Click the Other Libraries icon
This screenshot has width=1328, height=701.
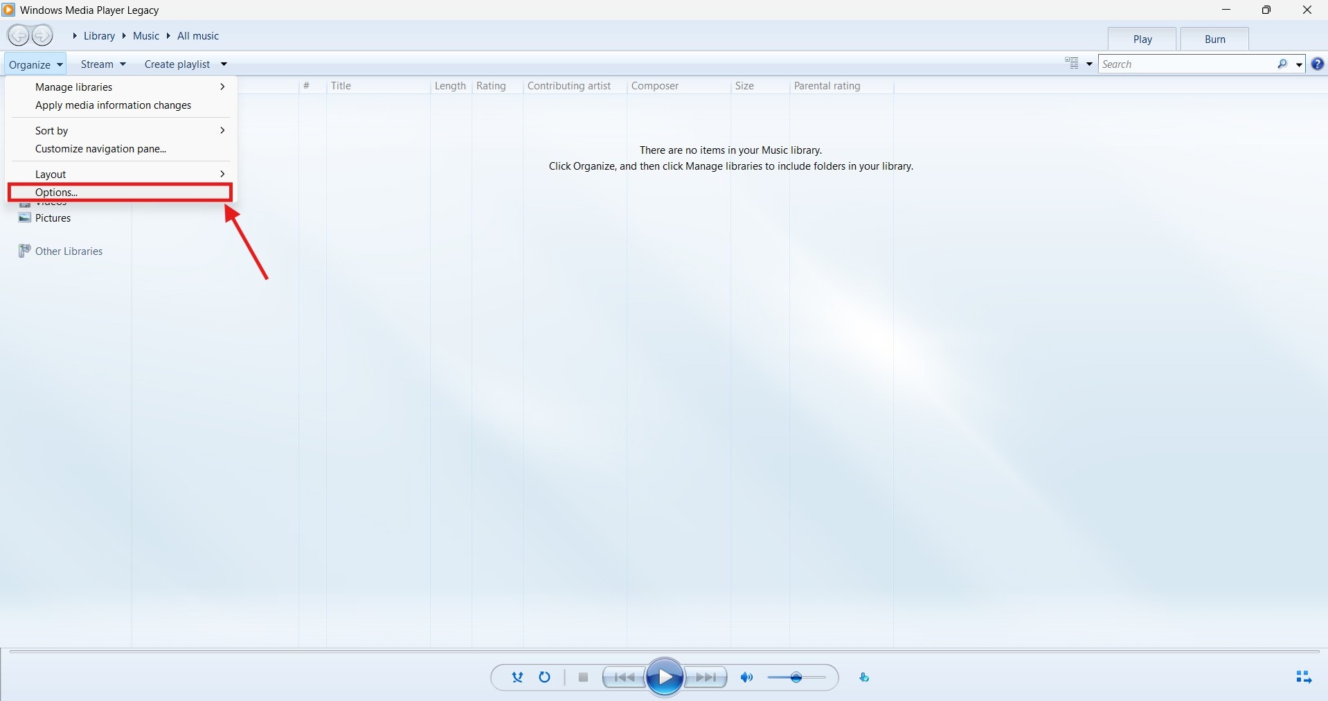pyautogui.click(x=25, y=251)
